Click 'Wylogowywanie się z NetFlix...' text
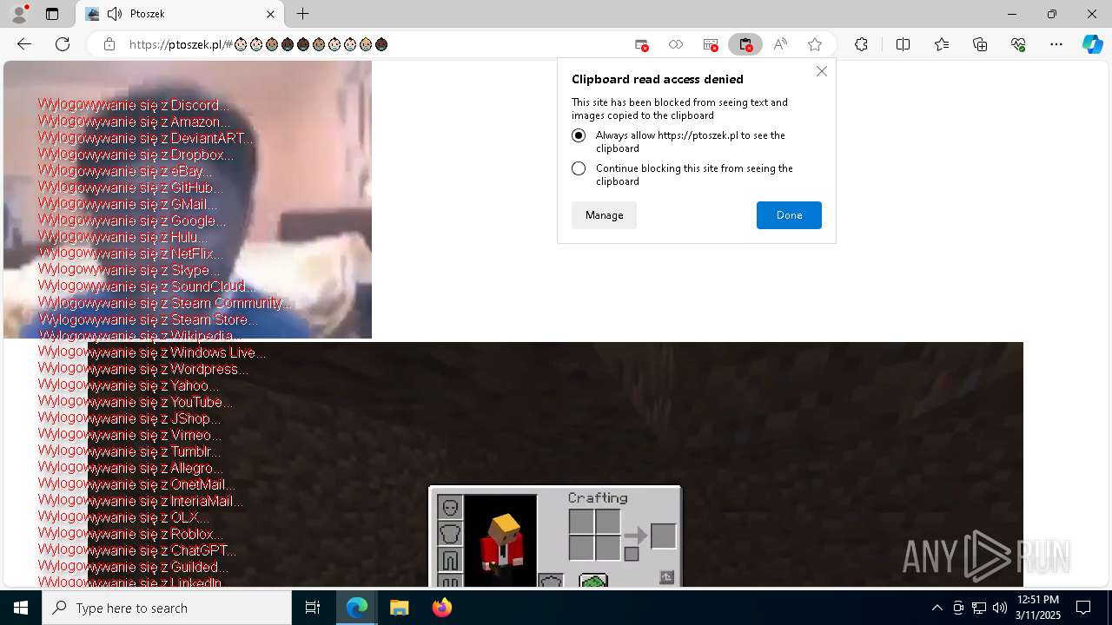This screenshot has width=1112, height=625. [130, 253]
